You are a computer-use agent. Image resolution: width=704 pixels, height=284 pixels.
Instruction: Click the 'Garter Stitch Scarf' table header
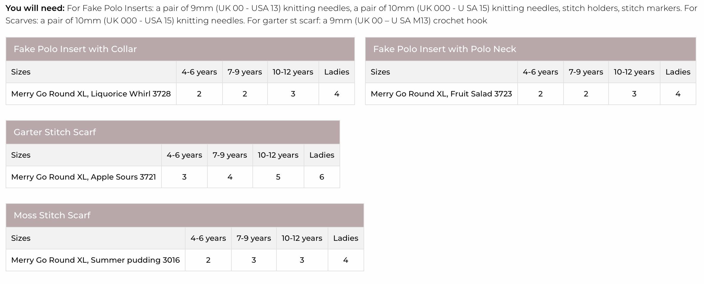tap(55, 132)
